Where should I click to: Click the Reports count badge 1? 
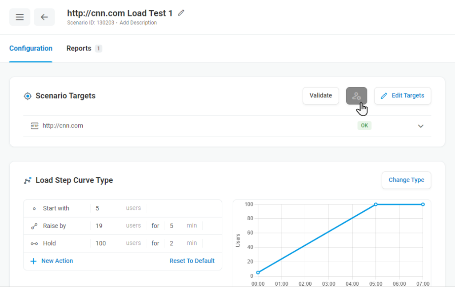[x=98, y=48]
